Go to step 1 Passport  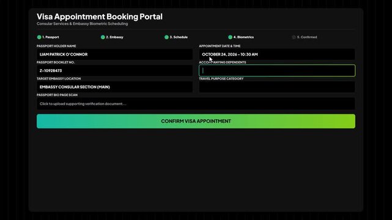click(x=48, y=37)
